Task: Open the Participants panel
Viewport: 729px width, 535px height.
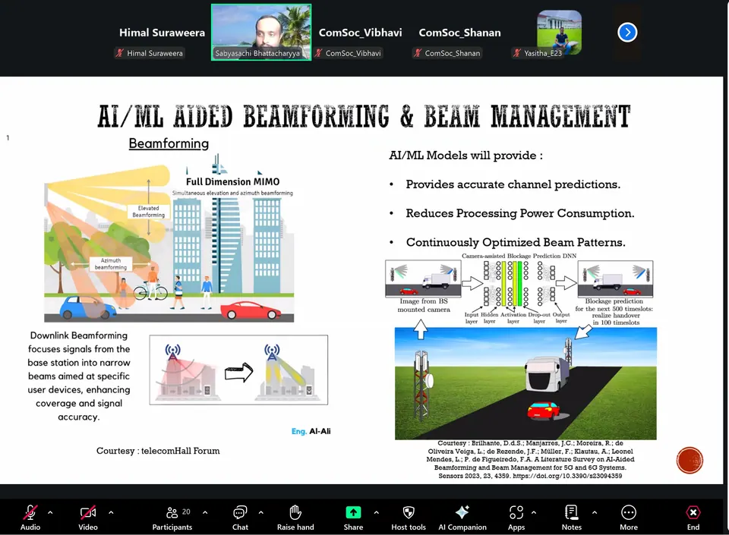Action: 172,517
